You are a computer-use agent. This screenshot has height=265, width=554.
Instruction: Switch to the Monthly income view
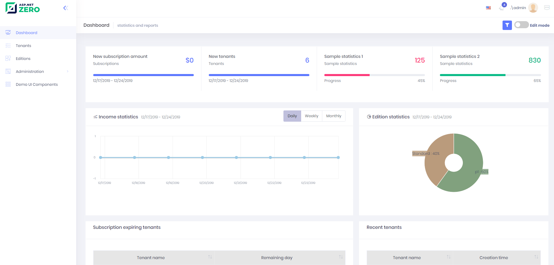pos(334,116)
